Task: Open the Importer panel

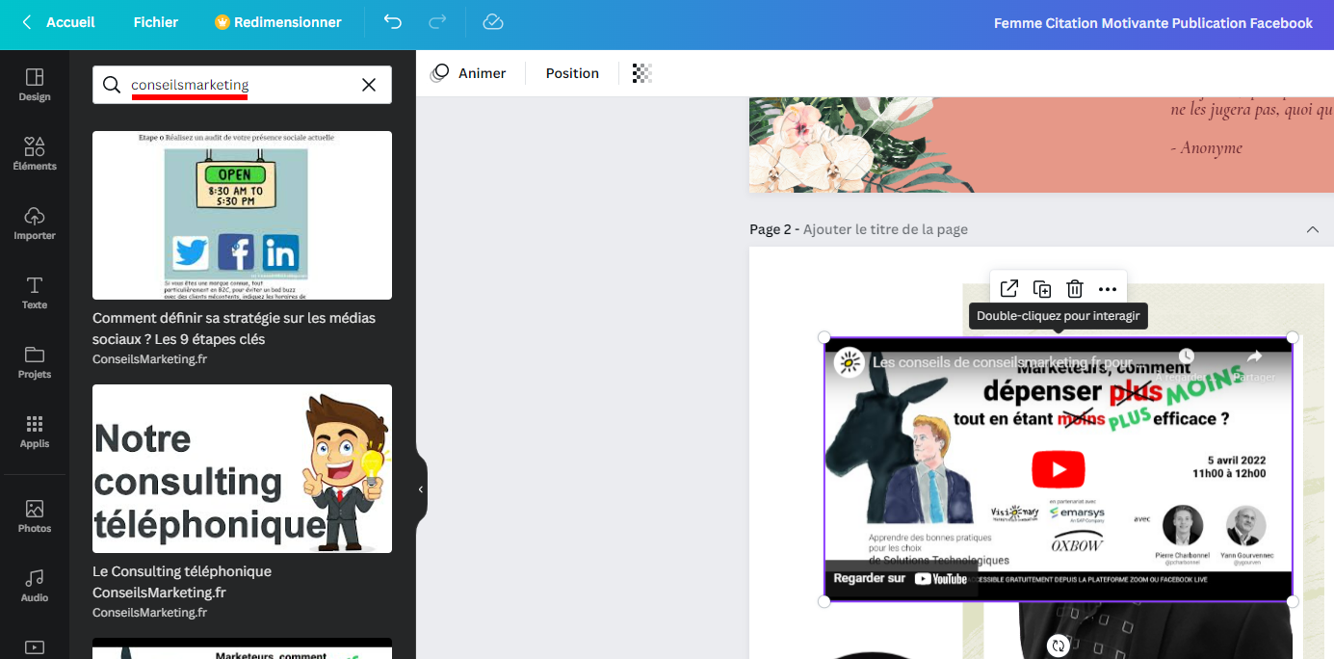Action: click(x=35, y=224)
